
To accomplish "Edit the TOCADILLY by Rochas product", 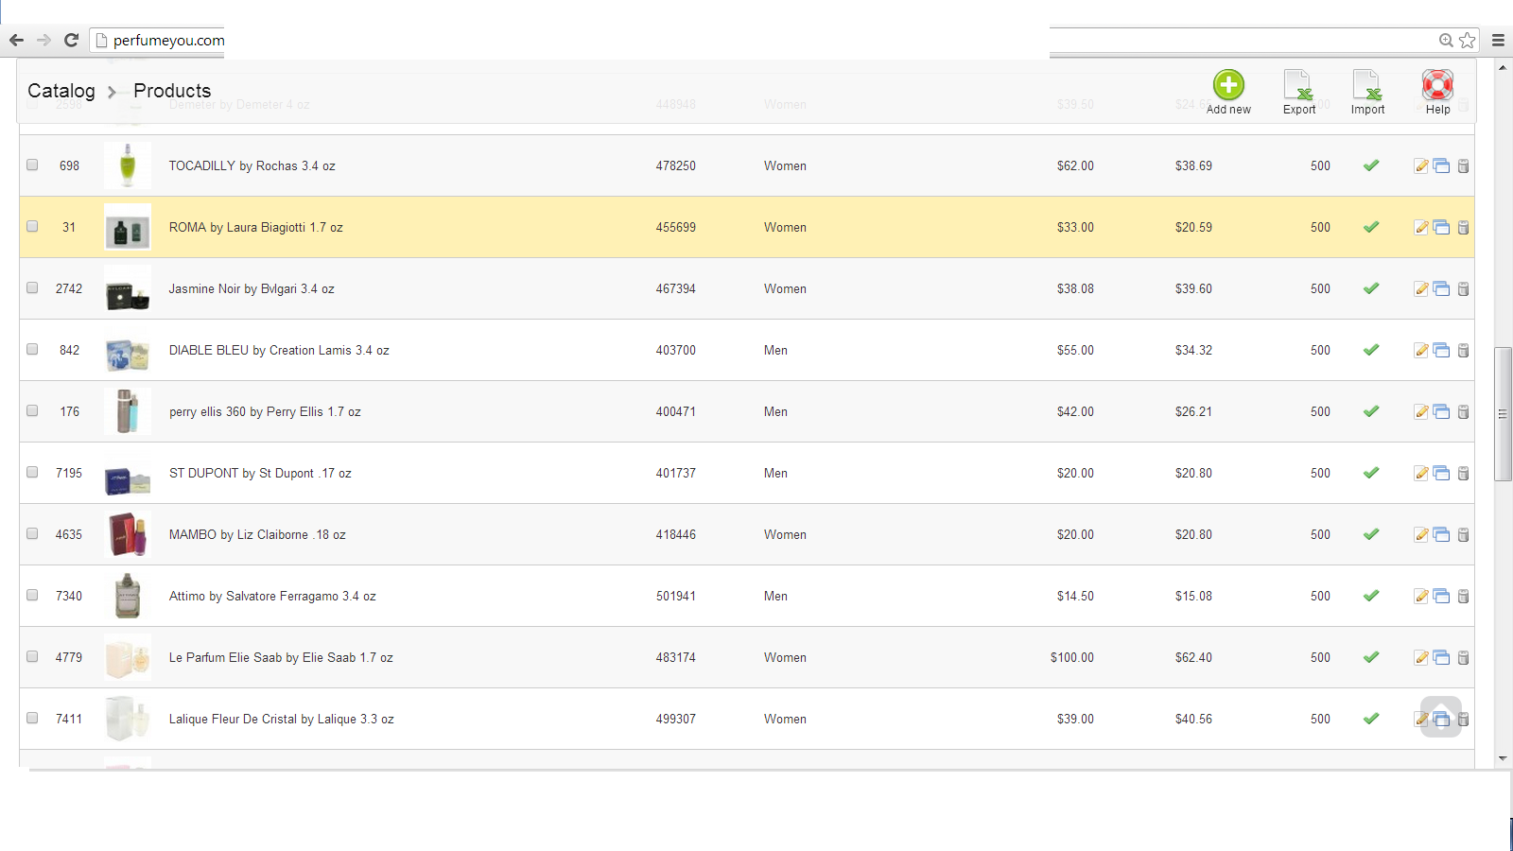I will tap(1421, 165).
